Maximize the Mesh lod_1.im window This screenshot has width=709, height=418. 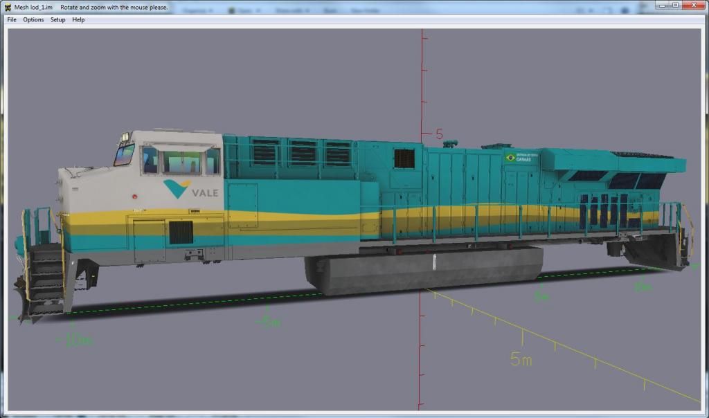click(675, 6)
